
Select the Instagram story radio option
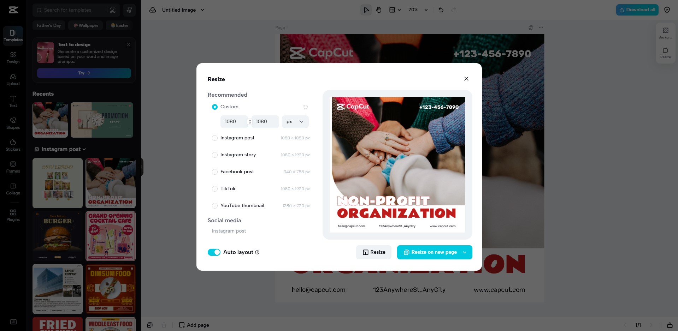214,155
